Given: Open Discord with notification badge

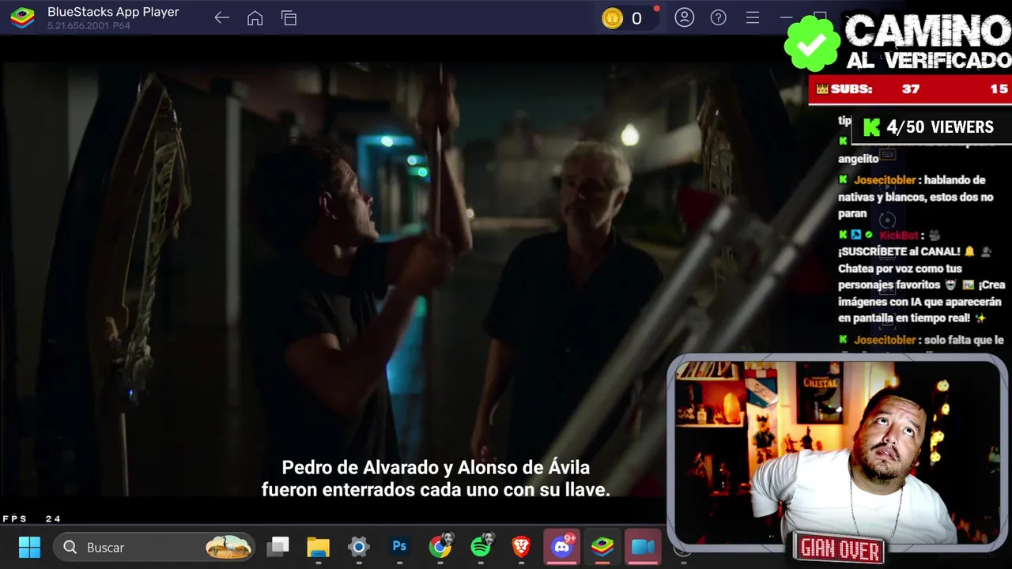Looking at the screenshot, I should point(562,547).
